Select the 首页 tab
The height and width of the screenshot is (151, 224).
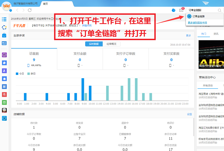pos(45,4)
